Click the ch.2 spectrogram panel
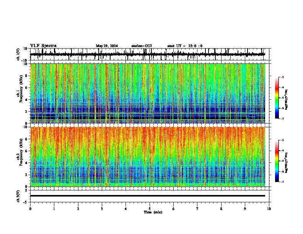The width and height of the screenshot is (303, 234). point(148,157)
